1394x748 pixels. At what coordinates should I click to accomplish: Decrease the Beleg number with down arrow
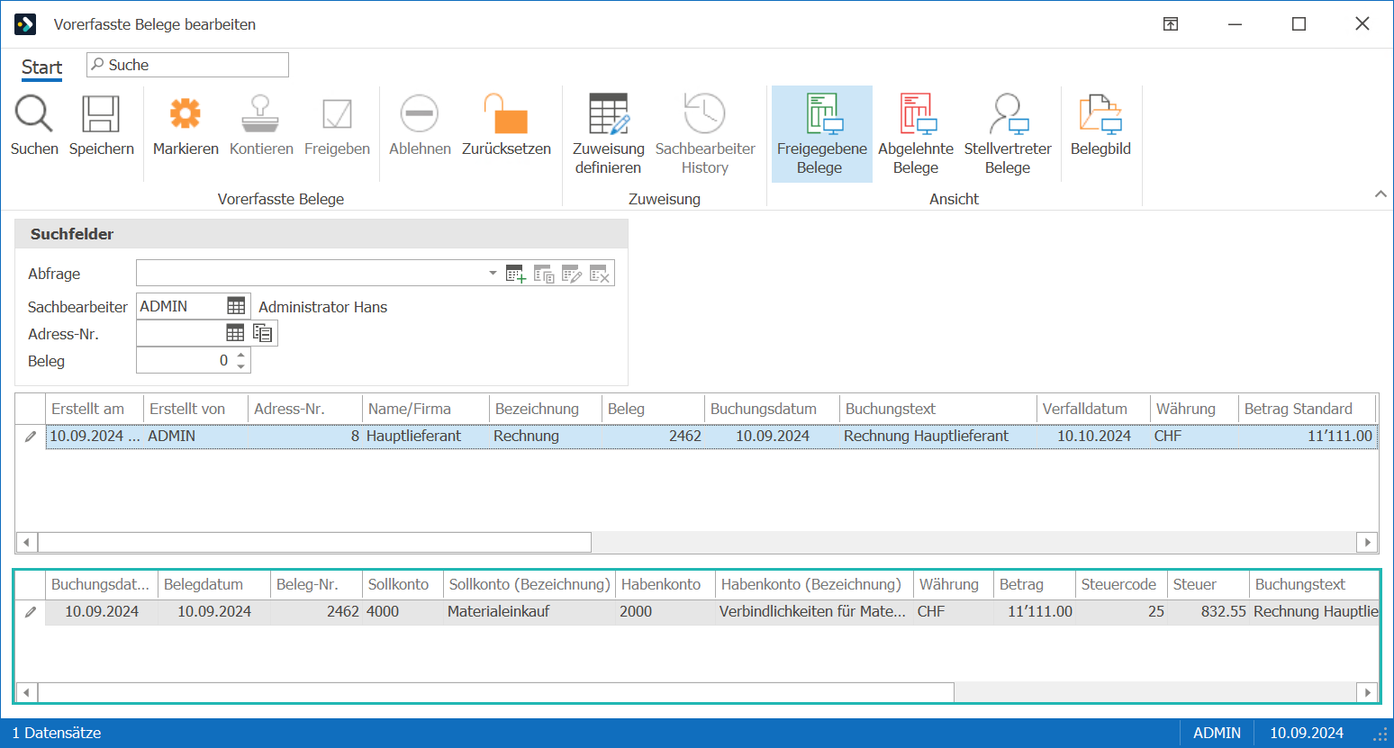coord(240,366)
